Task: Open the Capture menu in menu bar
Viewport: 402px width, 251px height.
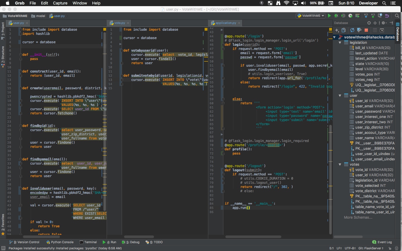Action: [60, 3]
